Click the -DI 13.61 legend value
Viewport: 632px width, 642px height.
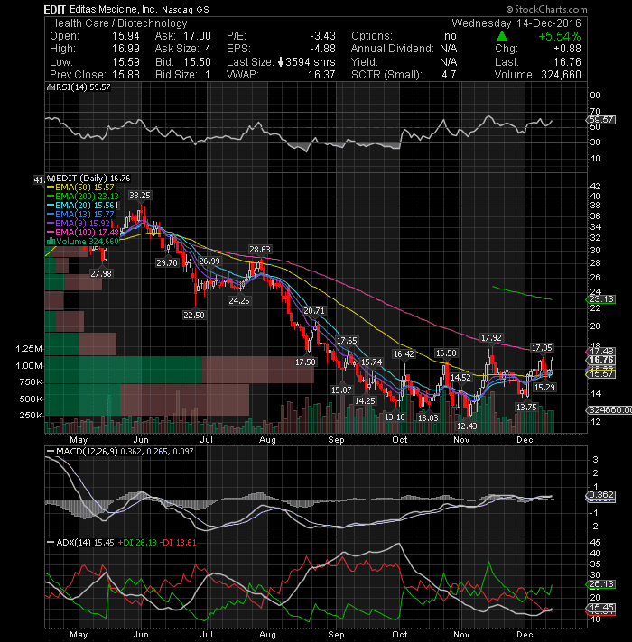click(x=178, y=543)
